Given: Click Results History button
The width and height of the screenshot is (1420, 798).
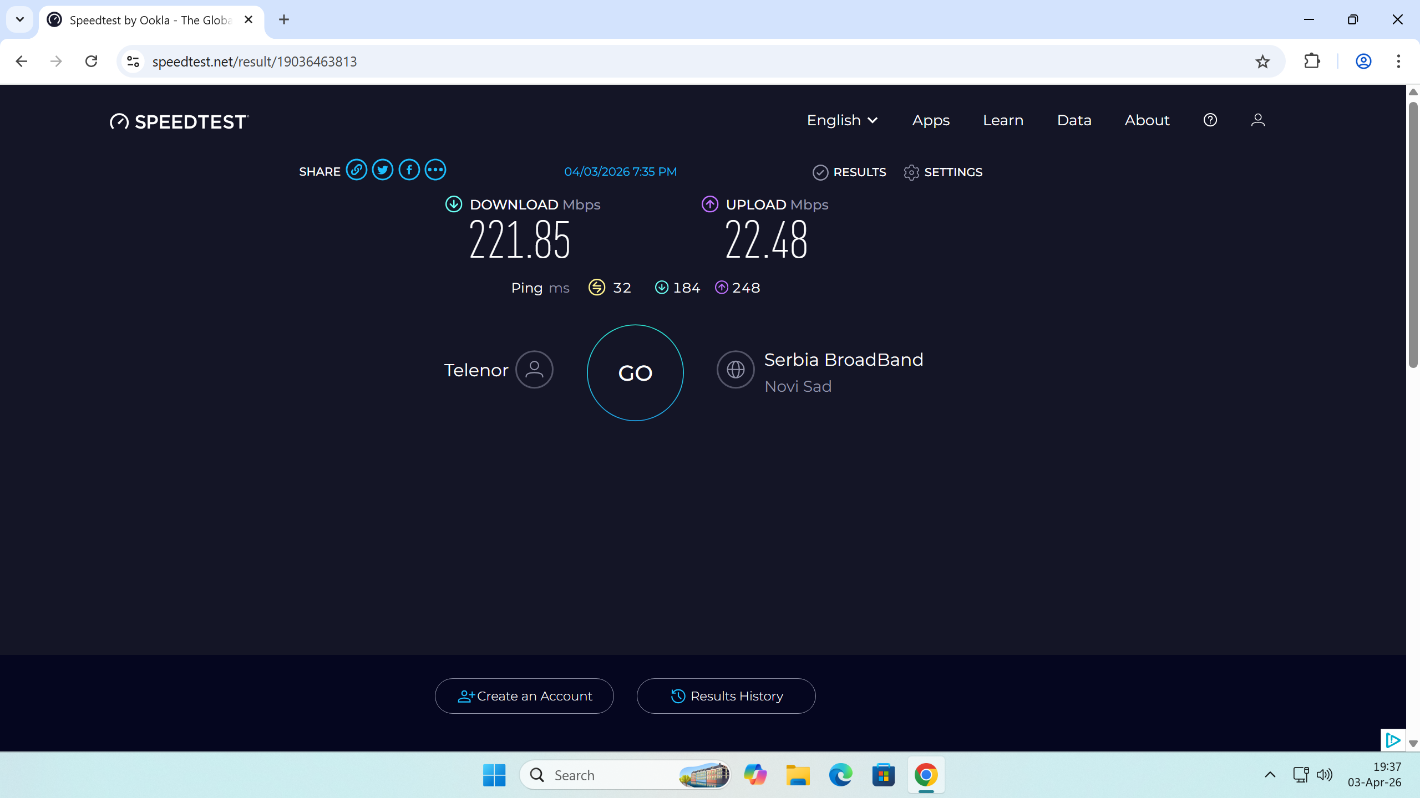Looking at the screenshot, I should 726,696.
